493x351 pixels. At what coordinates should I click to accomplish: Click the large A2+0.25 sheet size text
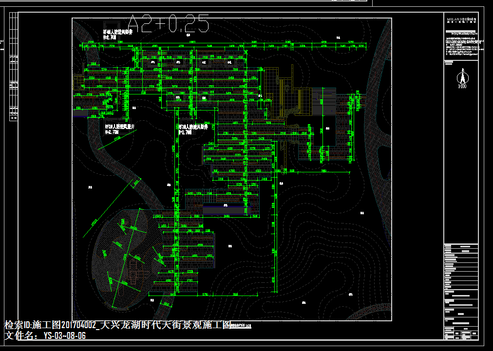168,23
